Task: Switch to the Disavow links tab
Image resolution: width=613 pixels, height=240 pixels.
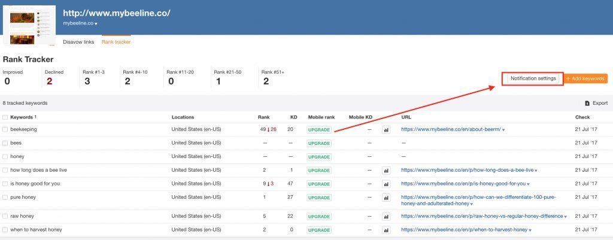Action: [x=78, y=42]
